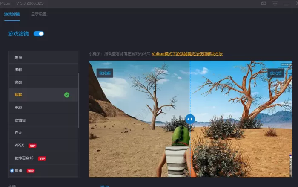Click the 优化后 label on preview
This screenshot has width=298, height=187.
coord(276,73)
